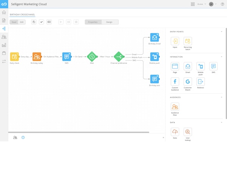Click the Validate checkmark toolbar icon
227x170 pixels.
[41, 22]
